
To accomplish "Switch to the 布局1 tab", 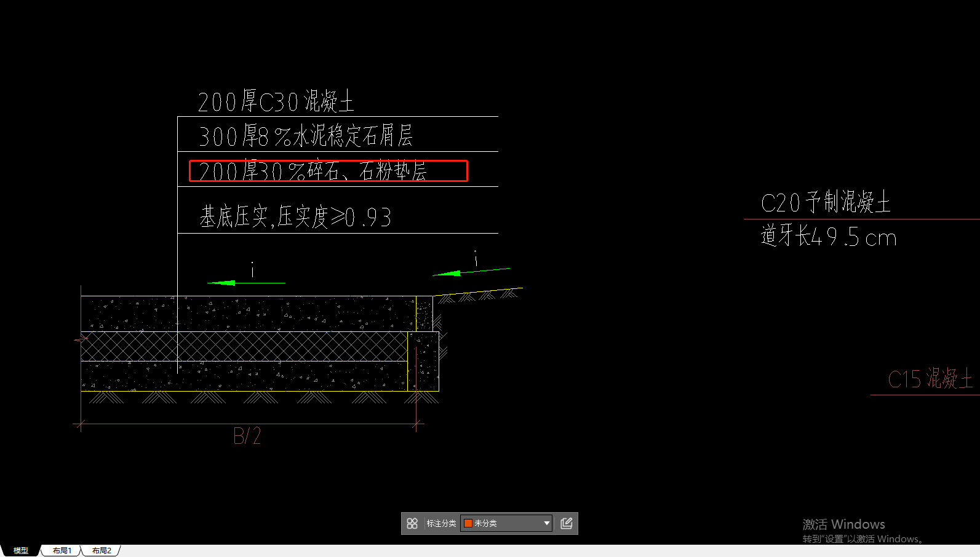I will (x=62, y=550).
